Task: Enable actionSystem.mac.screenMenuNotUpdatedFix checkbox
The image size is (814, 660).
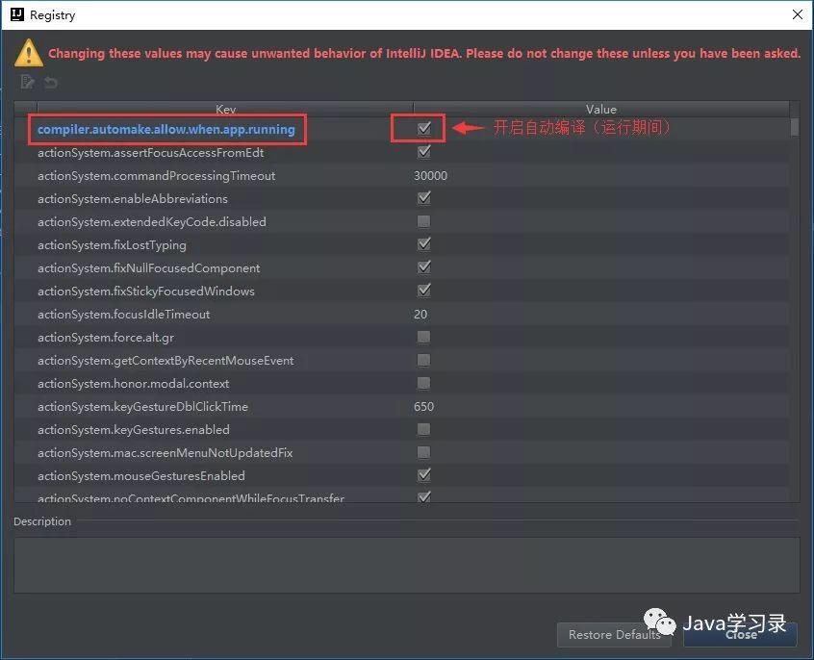Action: point(423,452)
